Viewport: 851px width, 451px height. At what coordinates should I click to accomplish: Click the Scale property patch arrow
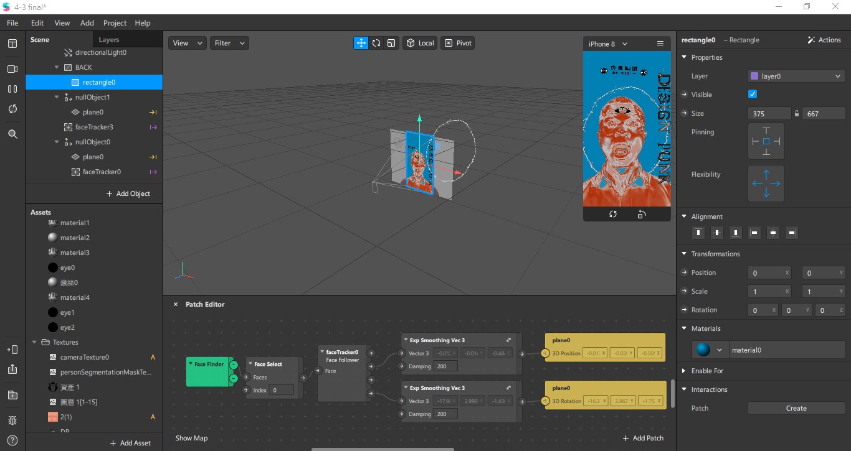[x=685, y=291]
